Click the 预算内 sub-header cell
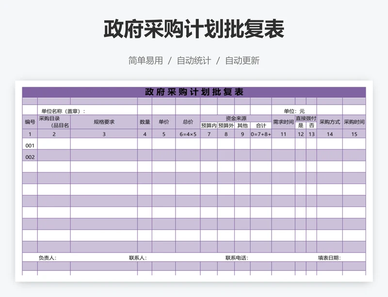388x297 pixels. [x=209, y=125]
